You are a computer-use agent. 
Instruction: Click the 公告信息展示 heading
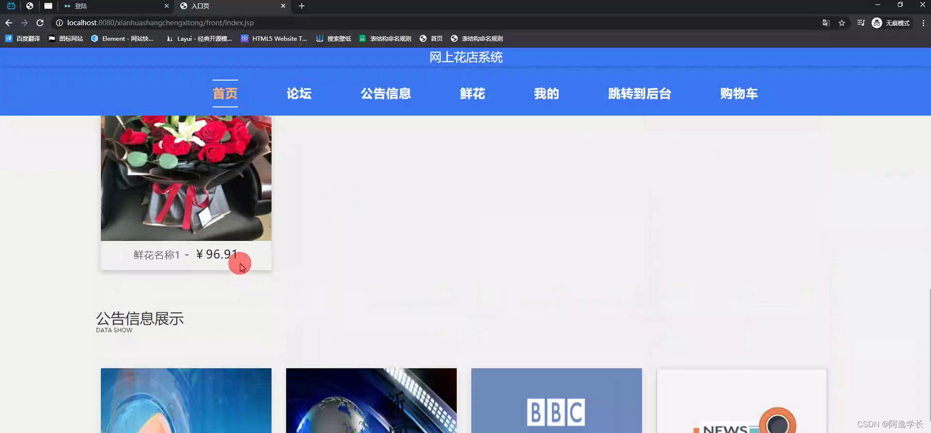pos(140,319)
